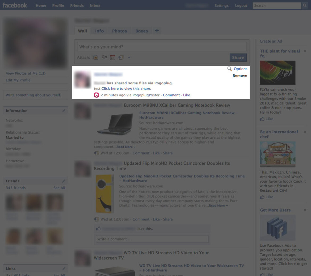Like the Flip MinoHD post
The width and height of the screenshot is (311, 276).
(156, 219)
